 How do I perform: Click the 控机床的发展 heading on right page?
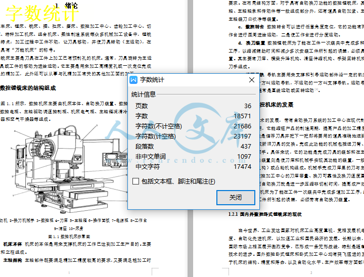click(x=277, y=105)
